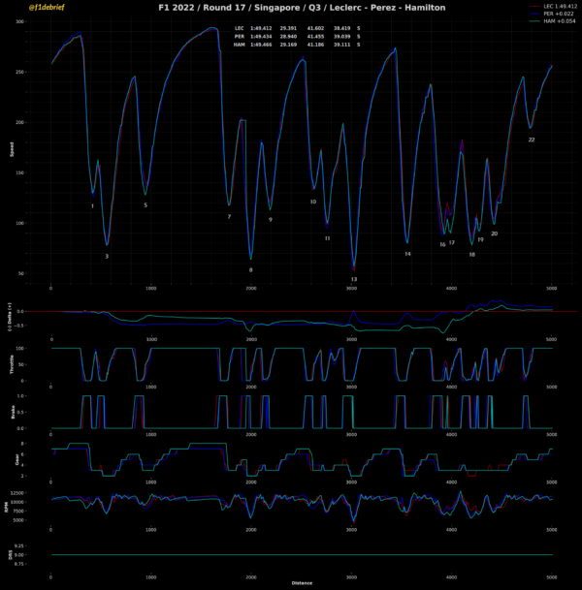Click 'LEC' driver code in the lap time table
The image size is (582, 590).
[x=240, y=28]
